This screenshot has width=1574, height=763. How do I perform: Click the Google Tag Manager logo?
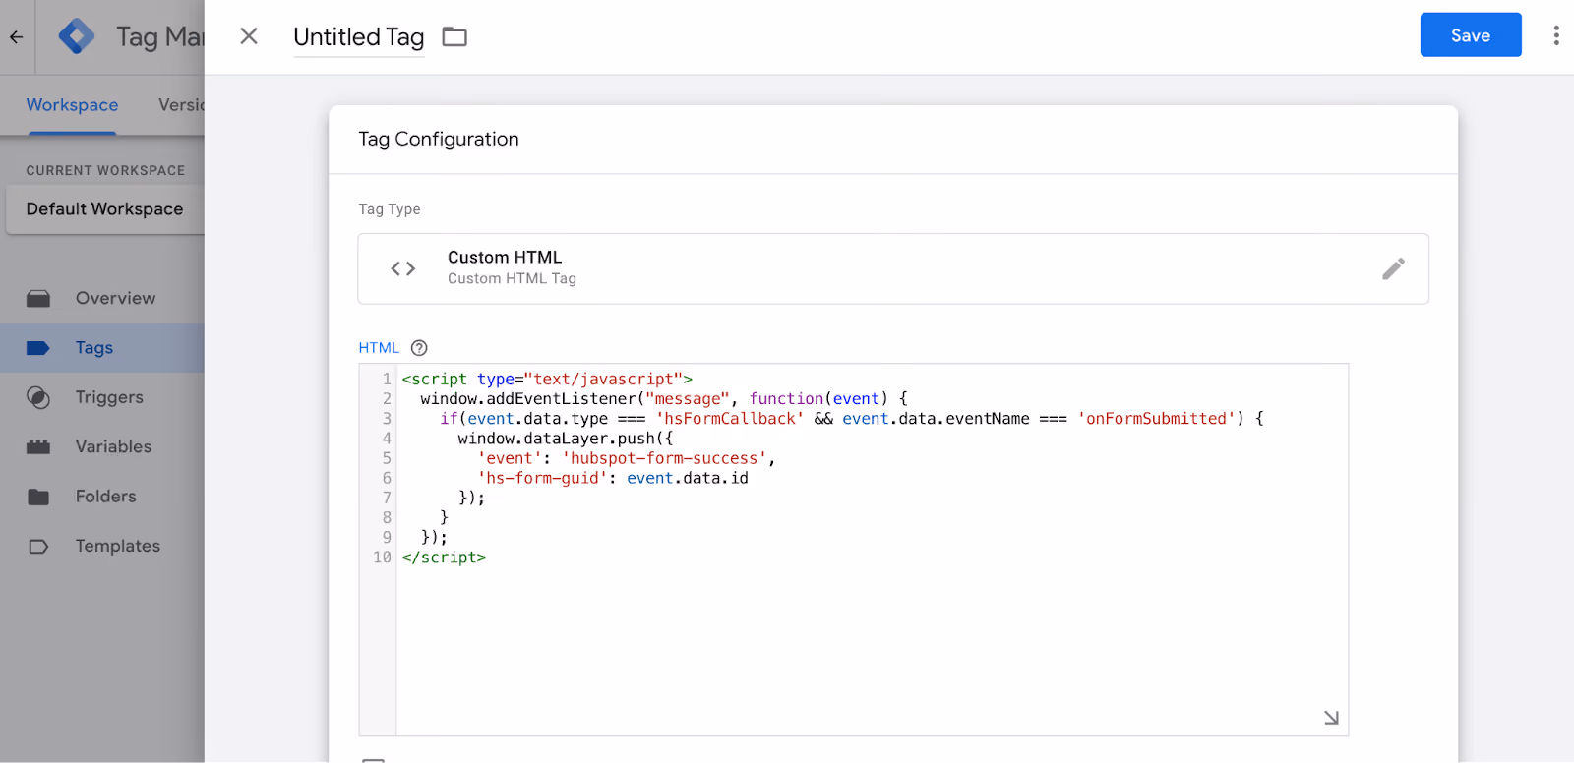tap(77, 36)
